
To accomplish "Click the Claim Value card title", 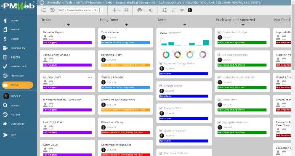I will (x=50, y=145).
